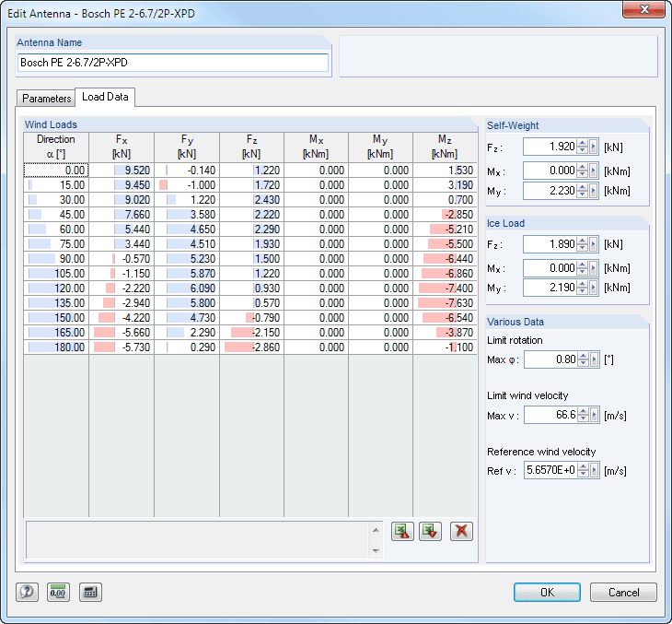Adjust Ice Load Mx spinner
Screen dimensions: 672x624
582,268
